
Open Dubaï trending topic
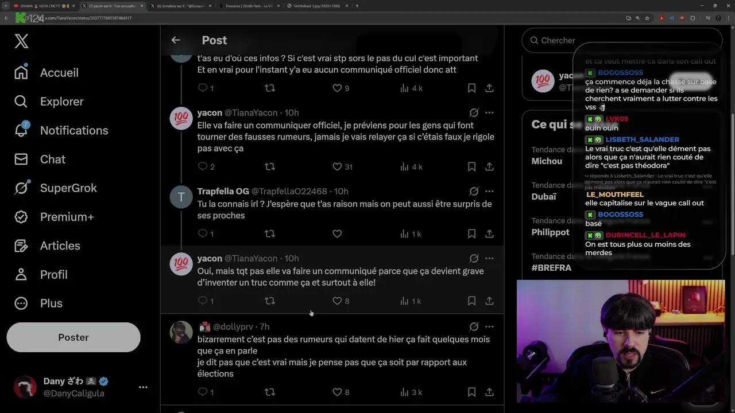(x=544, y=197)
